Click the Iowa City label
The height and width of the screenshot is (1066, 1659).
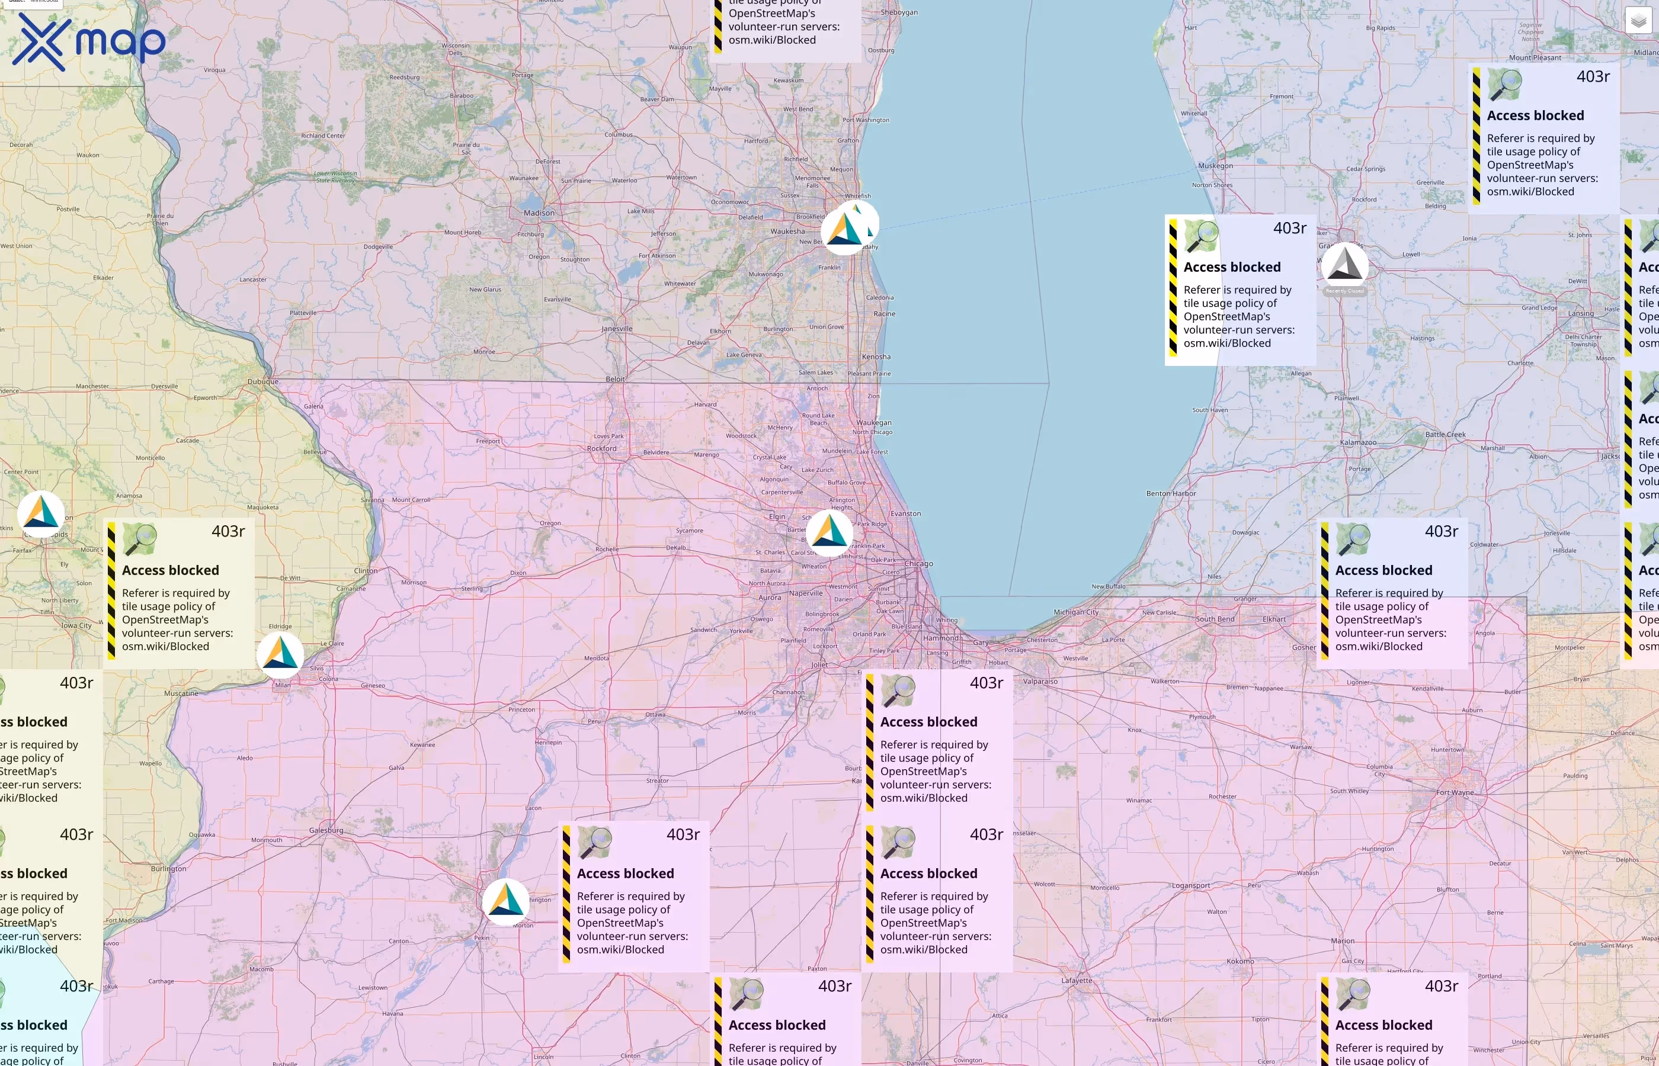(76, 626)
